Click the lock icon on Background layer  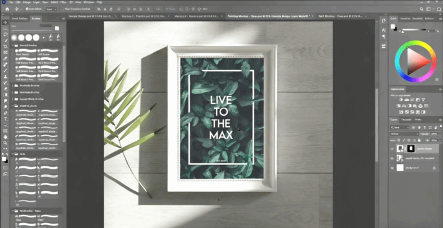(434, 168)
